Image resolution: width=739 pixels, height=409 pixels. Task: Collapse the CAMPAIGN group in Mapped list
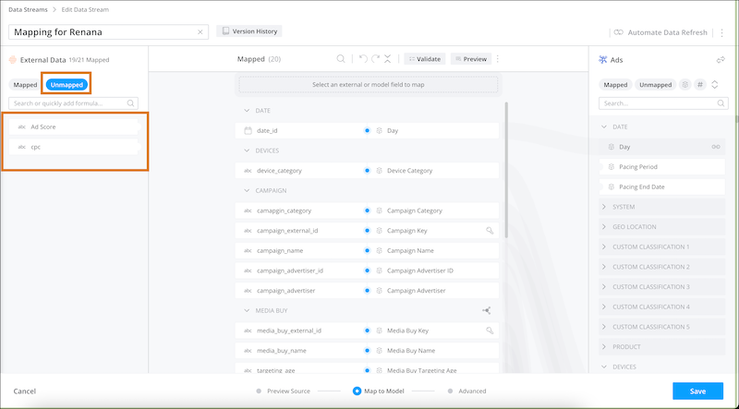click(x=247, y=191)
